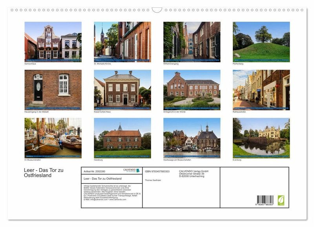Click the info@calvendo.com email line

pos(105,199)
